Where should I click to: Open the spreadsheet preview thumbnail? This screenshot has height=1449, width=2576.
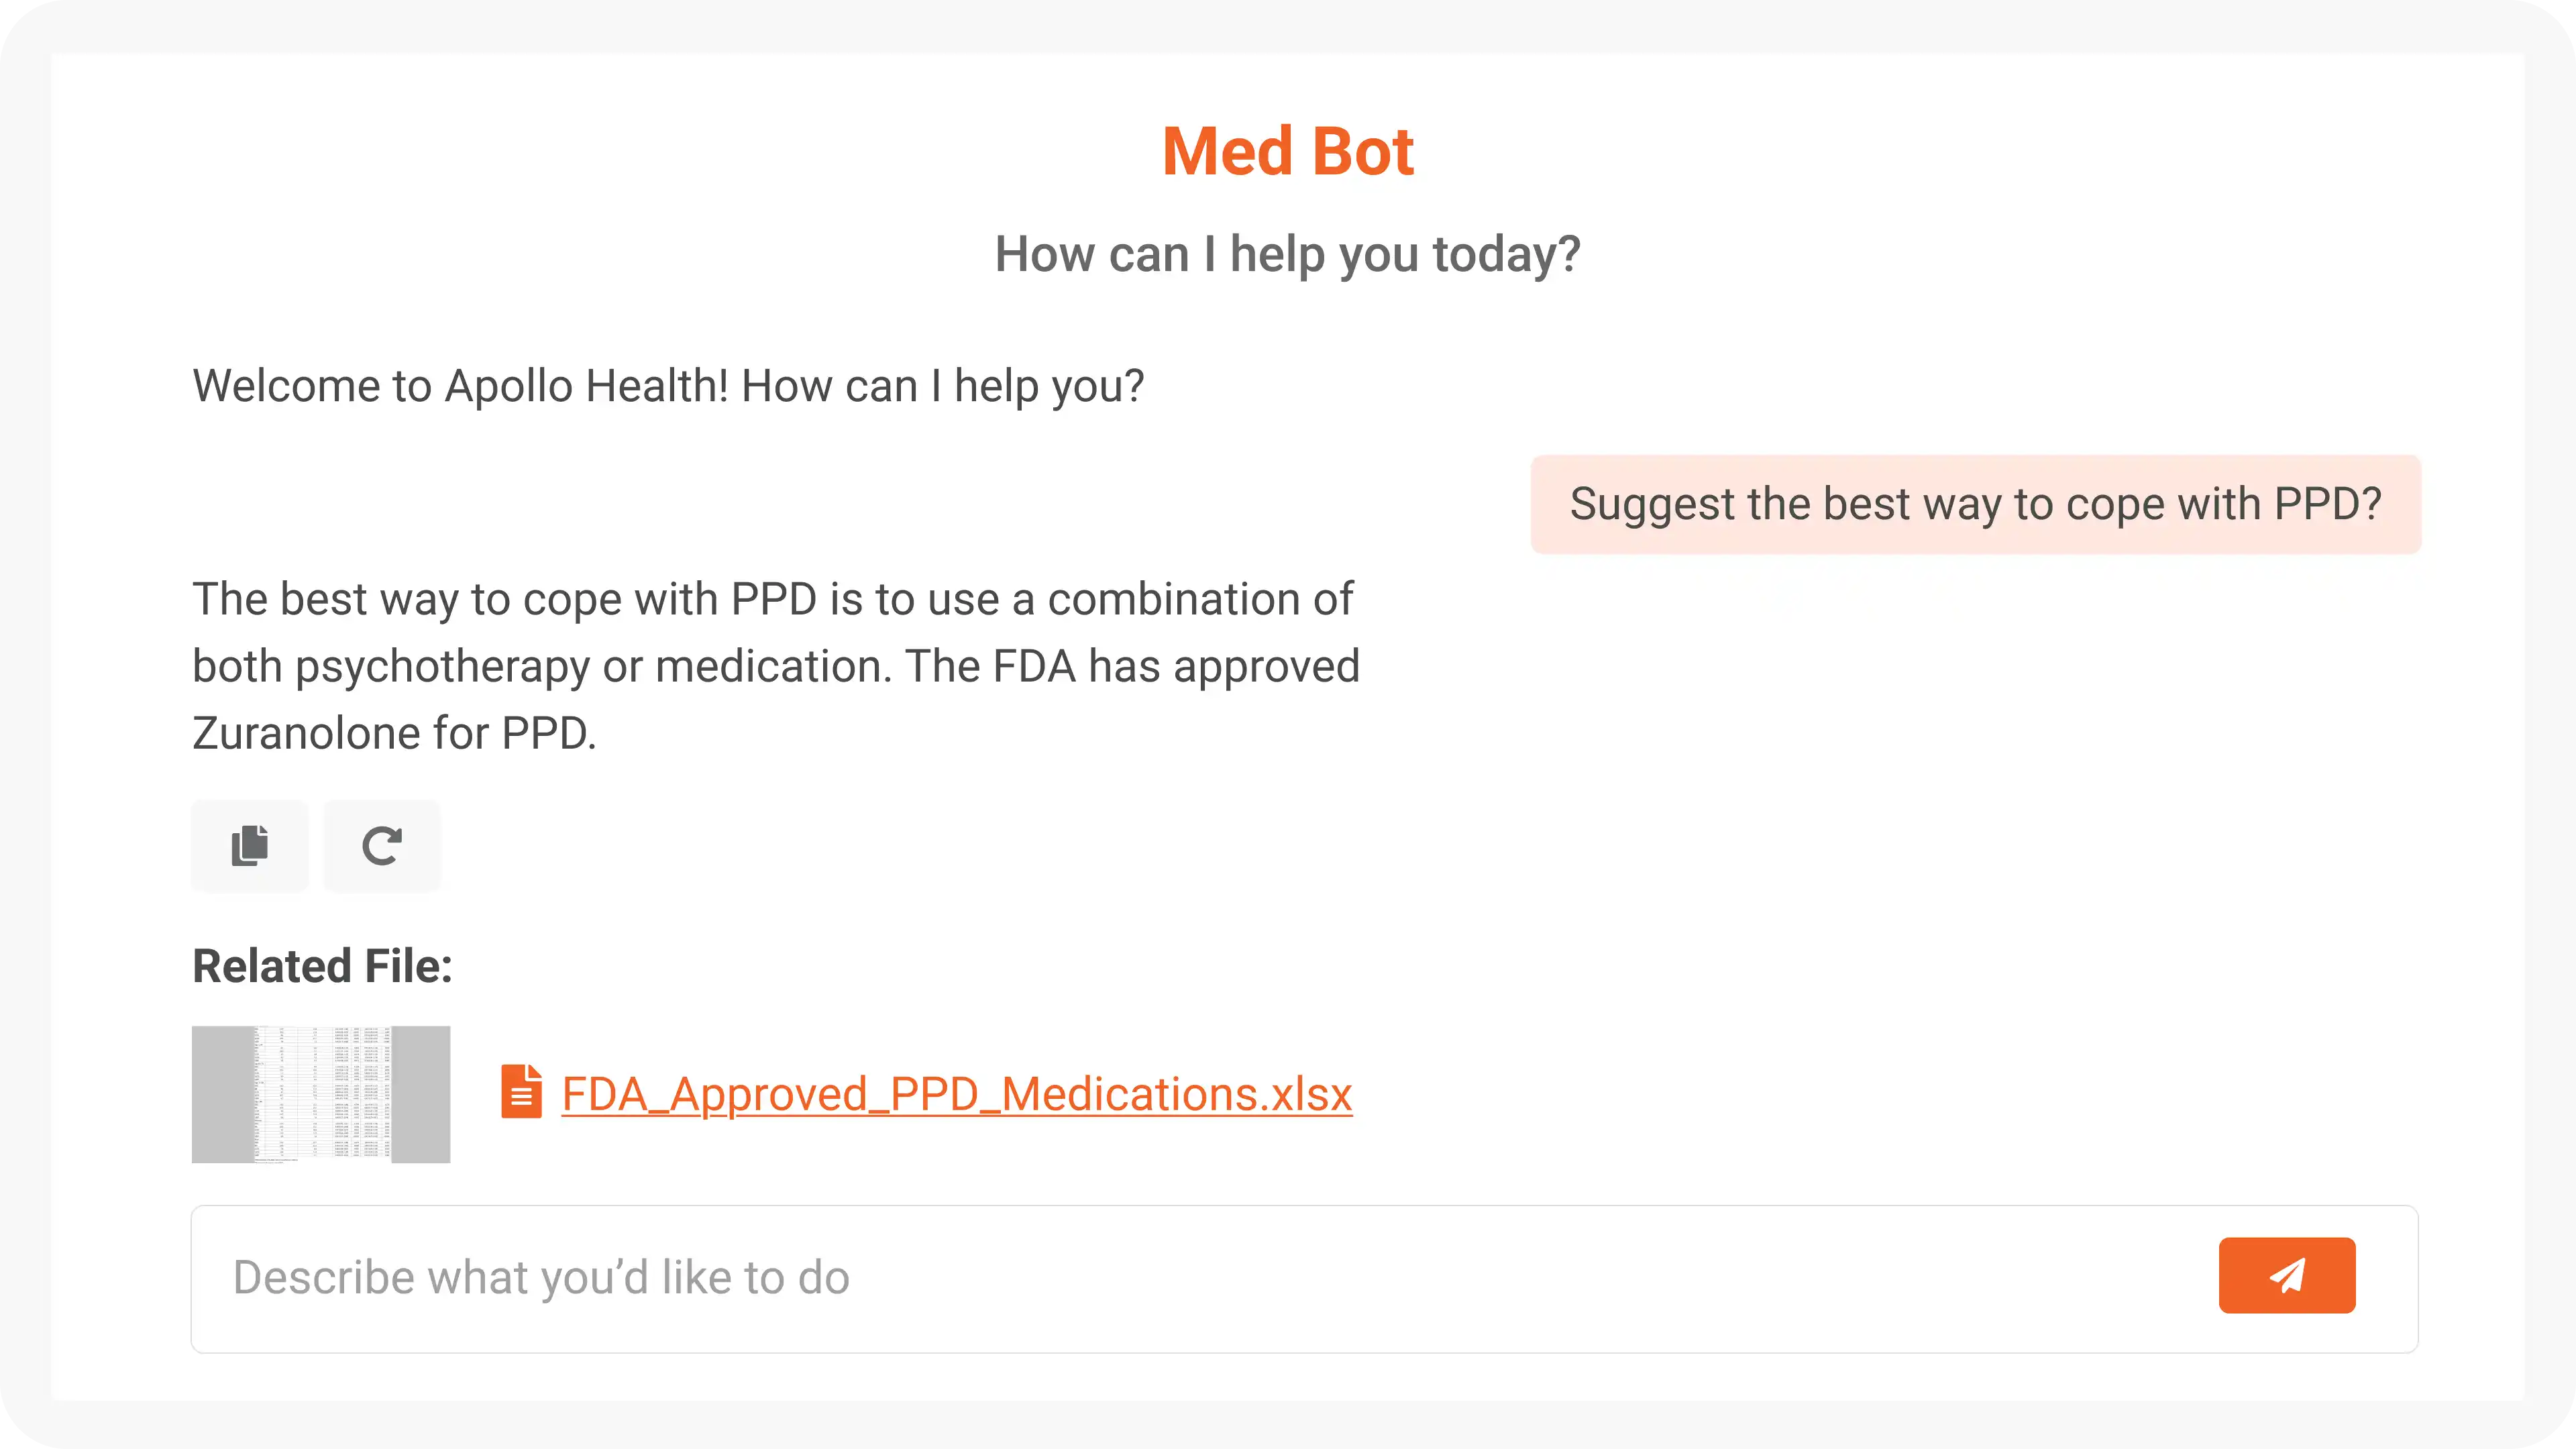pos(321,1094)
